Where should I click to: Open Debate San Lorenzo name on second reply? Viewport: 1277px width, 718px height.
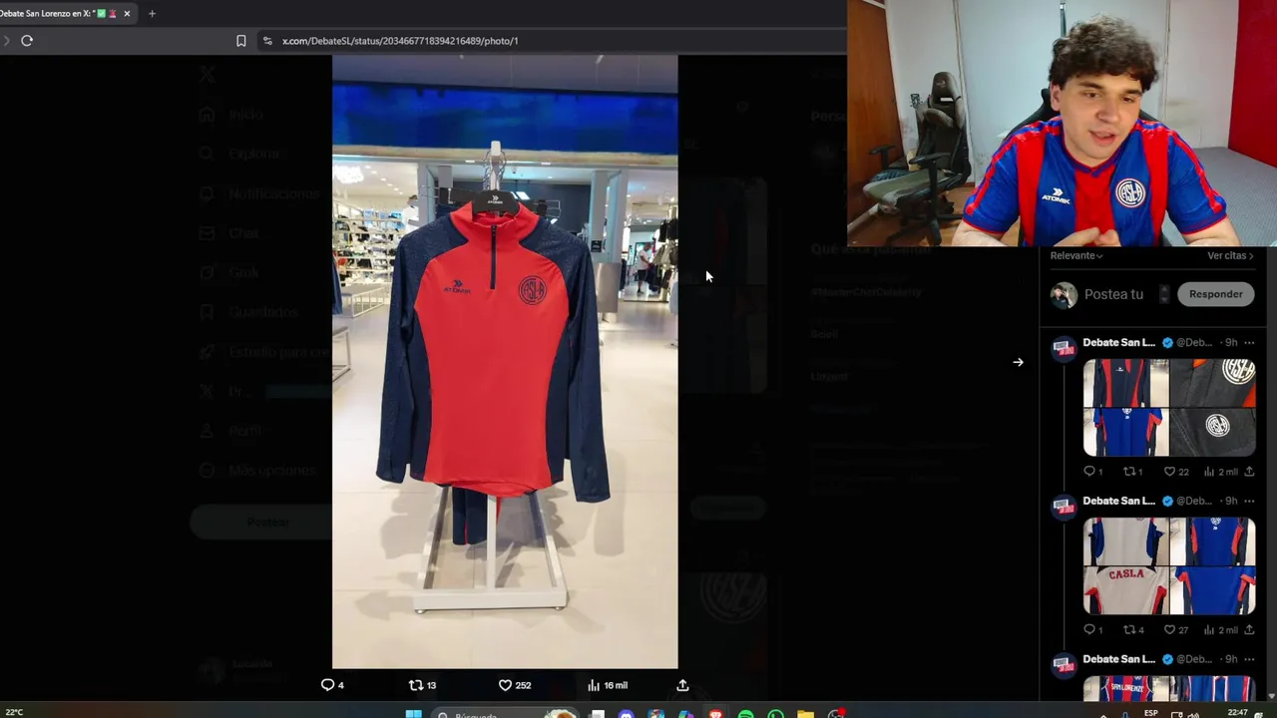tap(1118, 501)
